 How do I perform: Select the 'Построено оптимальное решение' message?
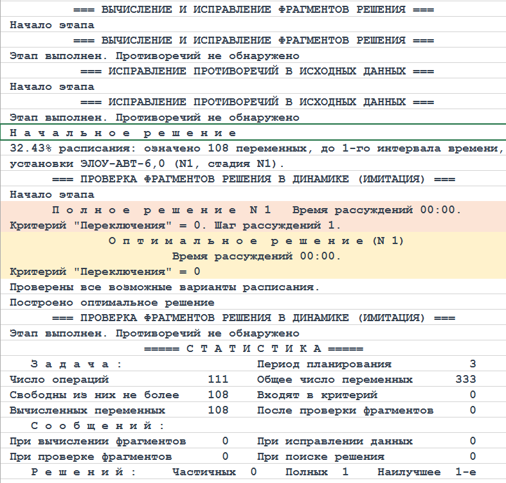(x=112, y=303)
